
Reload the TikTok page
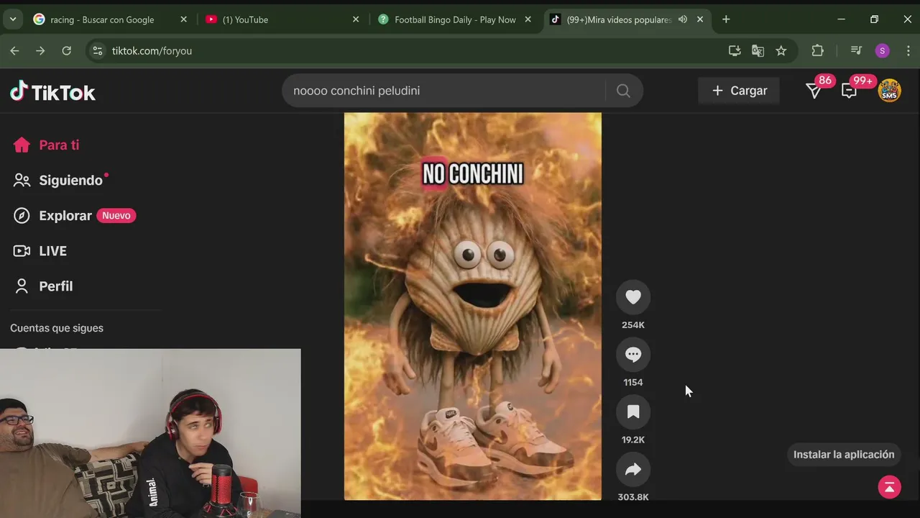click(67, 50)
